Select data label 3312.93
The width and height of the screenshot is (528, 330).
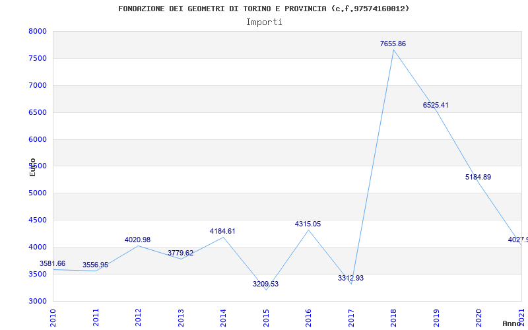[x=351, y=278]
